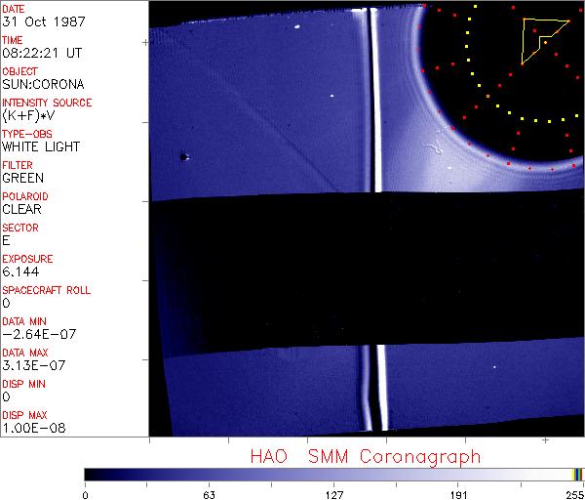Click the DISP MAX value 1.00E-08
The image size is (585, 500).
pyautogui.click(x=35, y=428)
